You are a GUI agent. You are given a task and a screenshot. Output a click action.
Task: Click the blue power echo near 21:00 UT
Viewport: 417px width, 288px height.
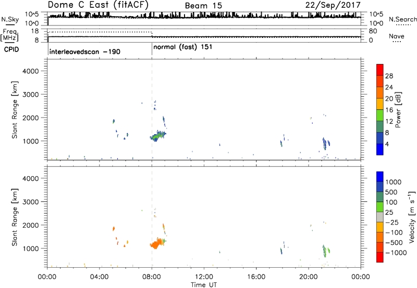click(x=324, y=143)
